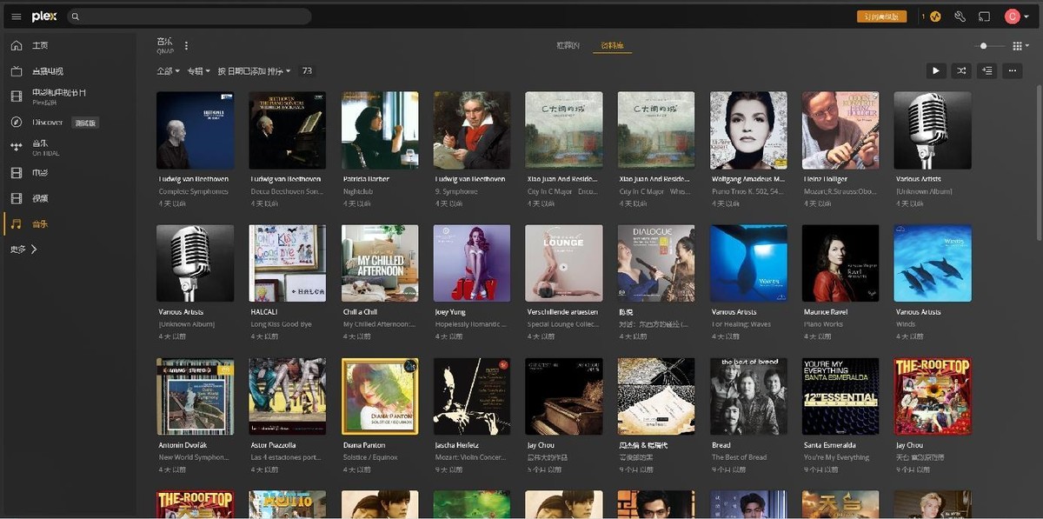Open Live TV in the sidebar

pyautogui.click(x=47, y=71)
